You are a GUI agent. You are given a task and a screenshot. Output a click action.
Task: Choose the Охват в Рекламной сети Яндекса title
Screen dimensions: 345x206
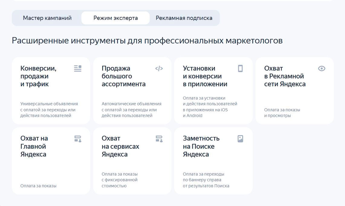[x=285, y=76]
